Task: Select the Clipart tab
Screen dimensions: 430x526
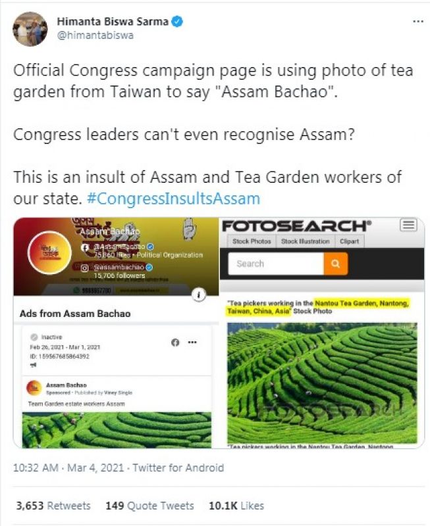Action: [350, 241]
